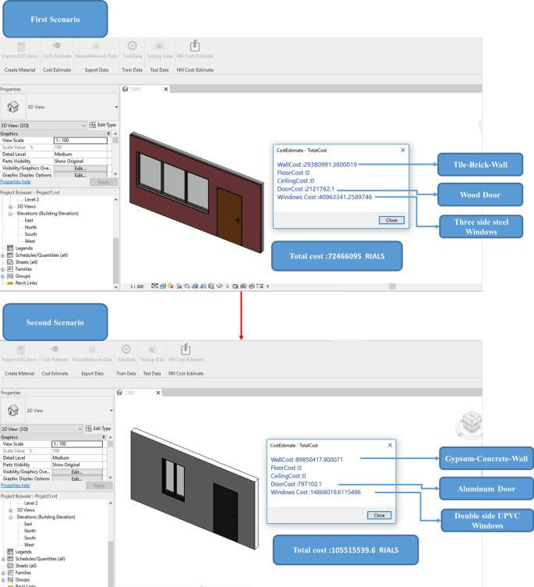Toggle Shadows icon in view control bar

tap(179, 286)
